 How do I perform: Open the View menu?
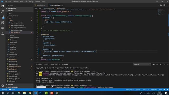tap(22, 2)
